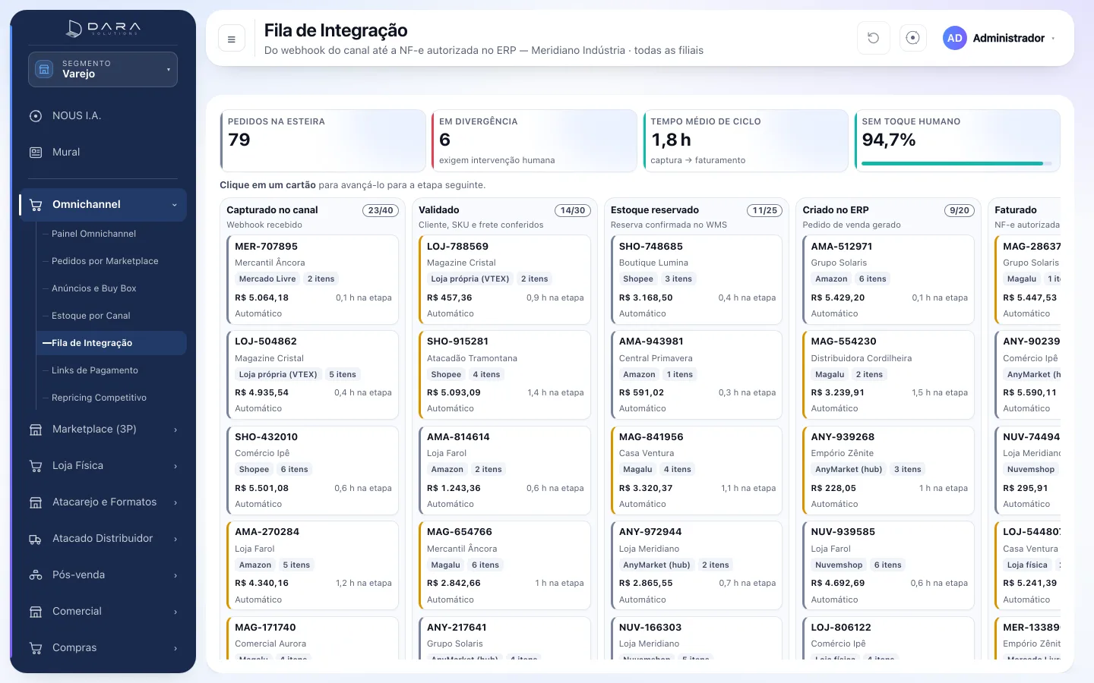1094x683 pixels.
Task: Advance order card SHO-748685
Action: click(697, 279)
